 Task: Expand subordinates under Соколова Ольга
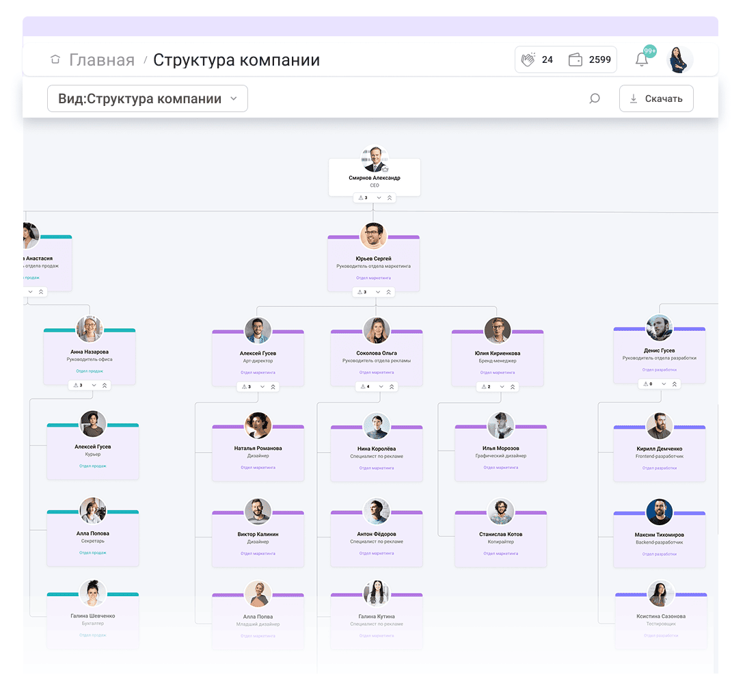[381, 386]
